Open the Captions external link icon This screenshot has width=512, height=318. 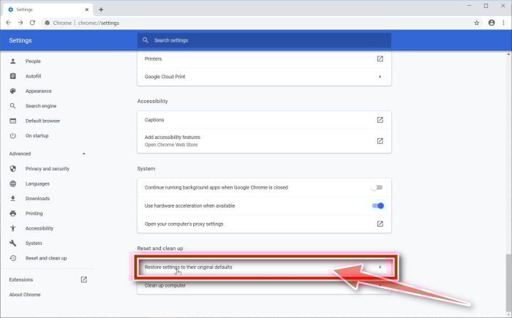tap(380, 120)
